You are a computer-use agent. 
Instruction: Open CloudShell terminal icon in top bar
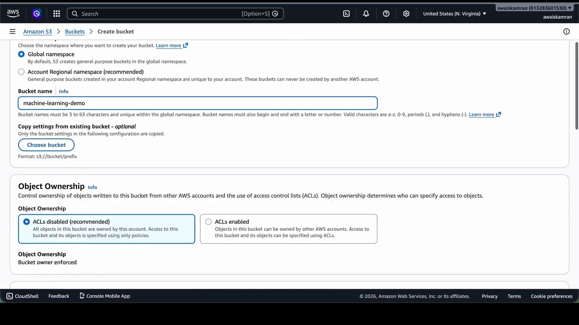pyautogui.click(x=346, y=14)
